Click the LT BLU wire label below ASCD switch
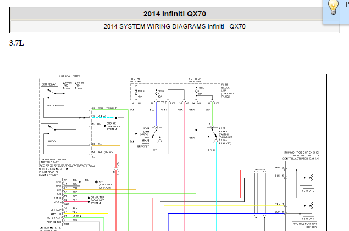Image resolution: width=349 pixels, height=231 pixels. [x=211, y=150]
